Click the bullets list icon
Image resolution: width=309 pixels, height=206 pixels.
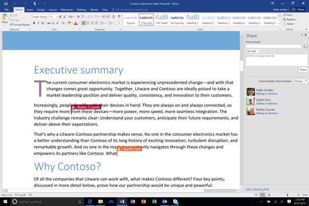click(83, 17)
